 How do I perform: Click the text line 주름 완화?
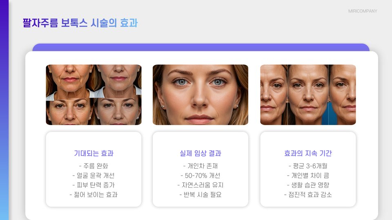point(94,166)
